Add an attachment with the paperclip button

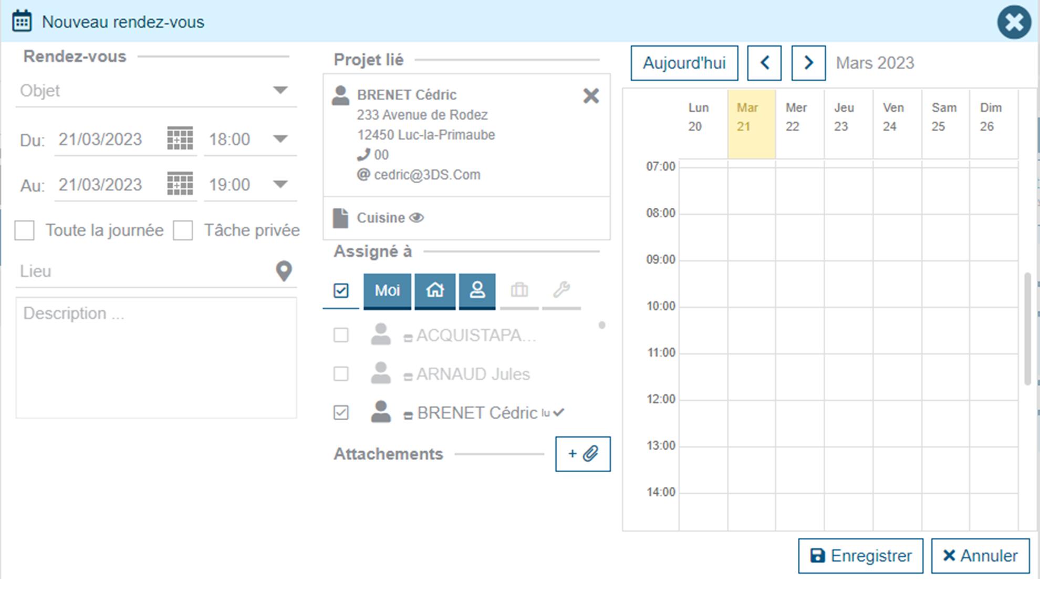coord(583,454)
